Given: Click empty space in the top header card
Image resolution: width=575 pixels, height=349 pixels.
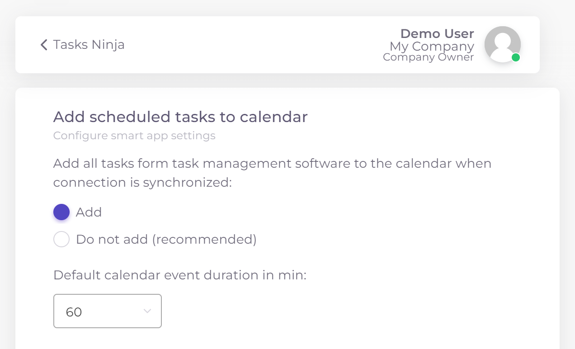Looking at the screenshot, I should (262, 45).
